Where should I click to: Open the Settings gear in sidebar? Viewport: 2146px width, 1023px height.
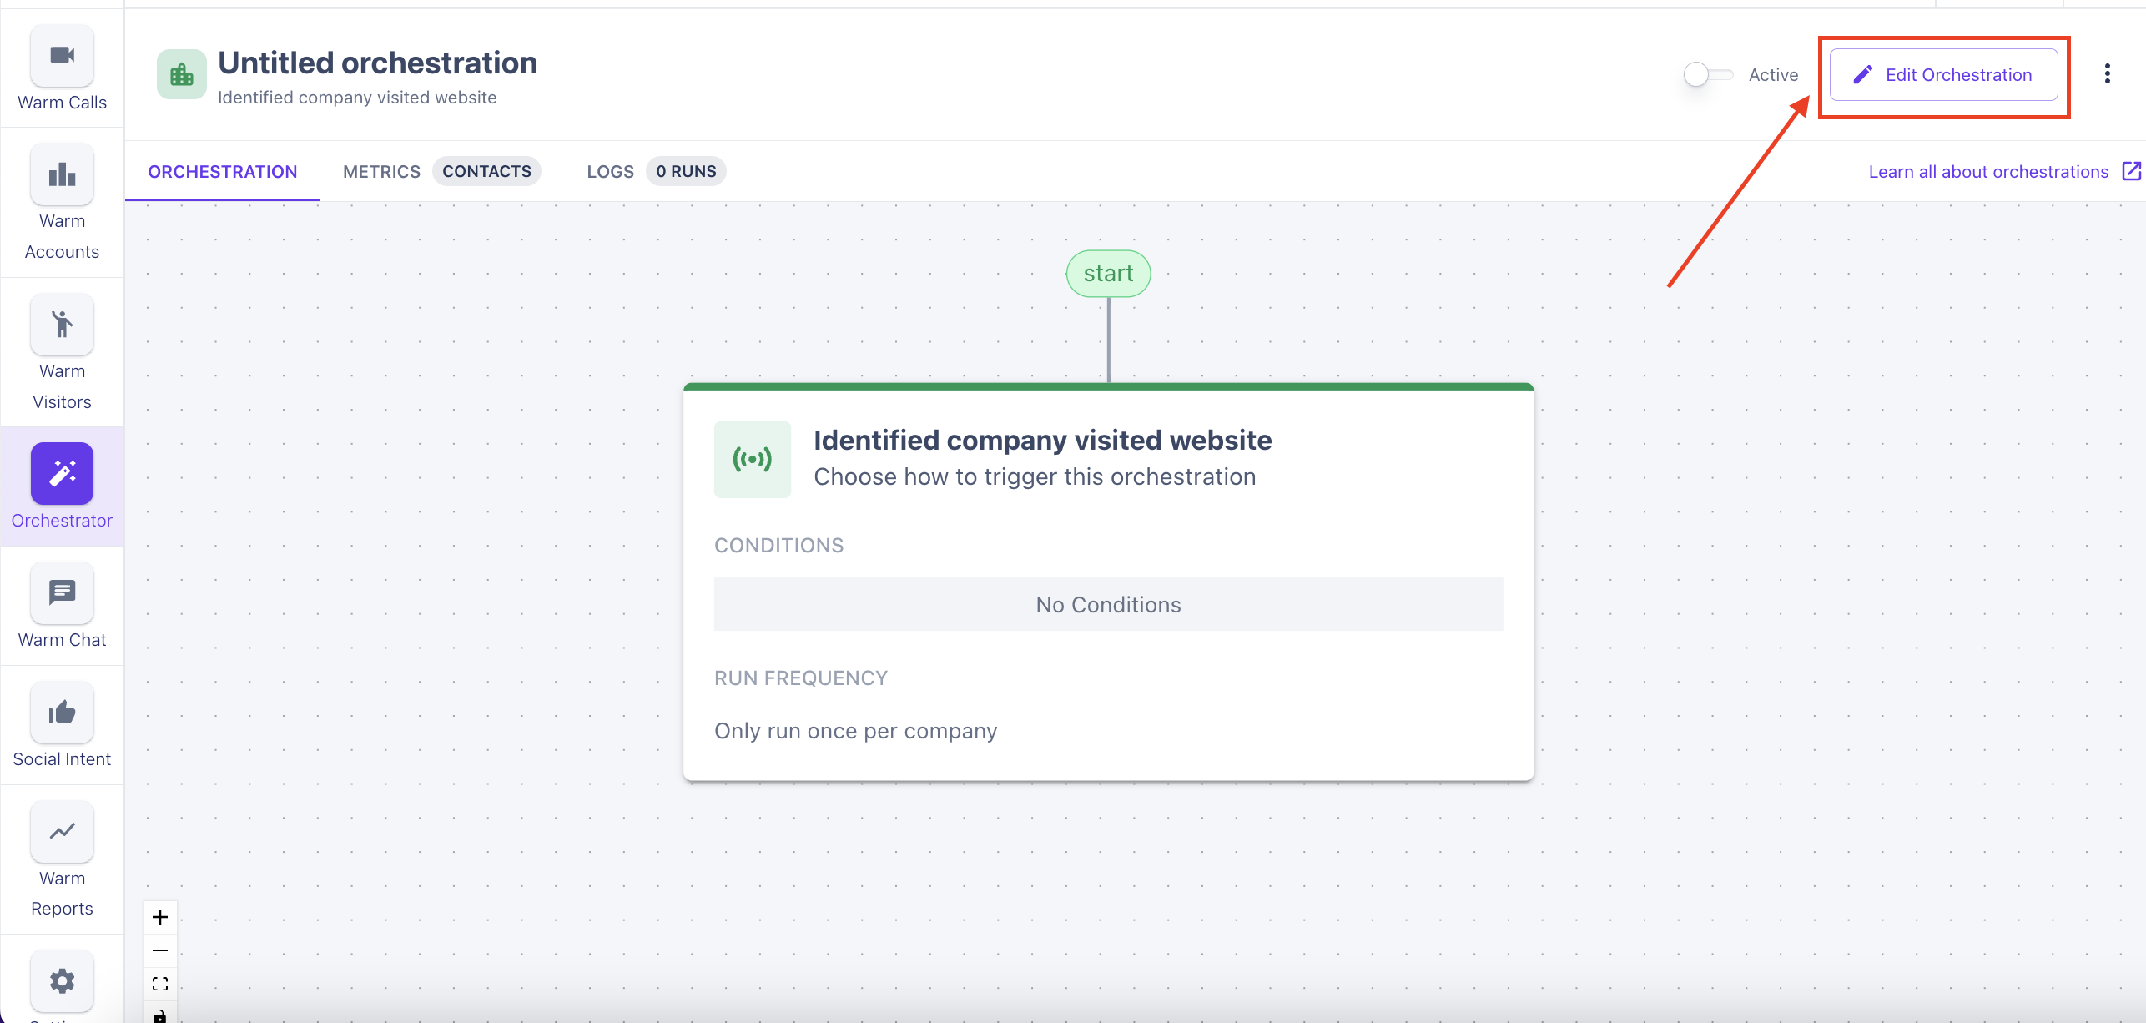(62, 980)
